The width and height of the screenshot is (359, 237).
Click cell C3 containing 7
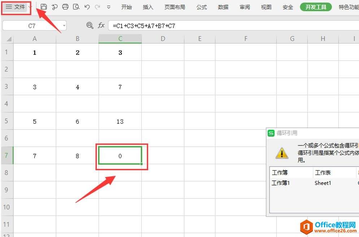120,87
